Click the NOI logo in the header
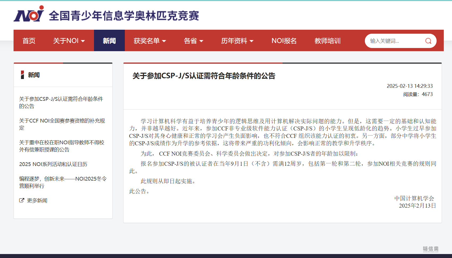 pyautogui.click(x=29, y=14)
